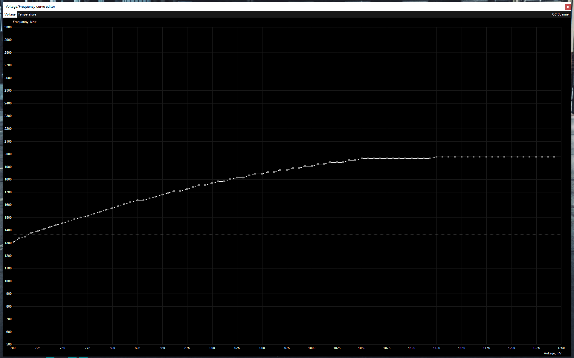Select the curve point at 1100 mV
Viewport: 574px width, 358px height.
pyautogui.click(x=412, y=158)
